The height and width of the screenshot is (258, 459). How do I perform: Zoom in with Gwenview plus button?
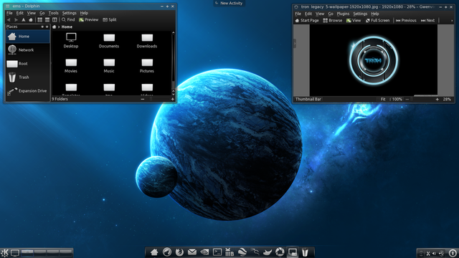pyautogui.click(x=437, y=100)
